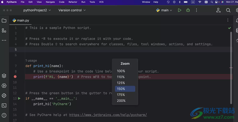Screen dimensions: 238x122
Task: Select 100% zoom level
Action: click(125, 71)
